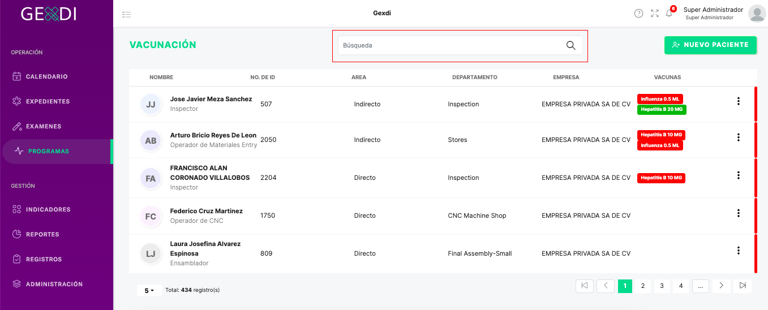Open the help question mark icon
768x310 pixels.
pyautogui.click(x=638, y=14)
